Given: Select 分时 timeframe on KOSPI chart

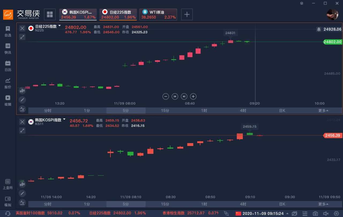Looking at the screenshot, I should tap(48, 204).
